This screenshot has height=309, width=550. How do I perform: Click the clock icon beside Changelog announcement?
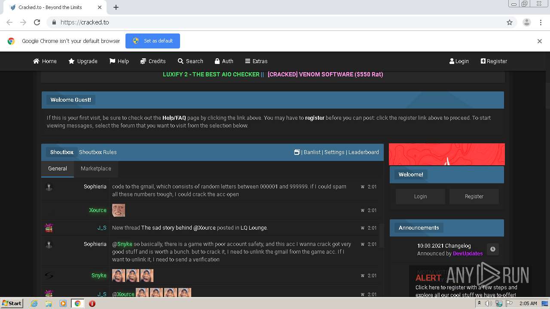(x=493, y=249)
